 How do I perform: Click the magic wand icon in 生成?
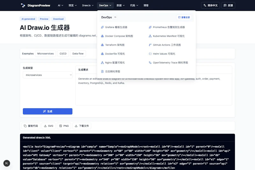coord(44,111)
